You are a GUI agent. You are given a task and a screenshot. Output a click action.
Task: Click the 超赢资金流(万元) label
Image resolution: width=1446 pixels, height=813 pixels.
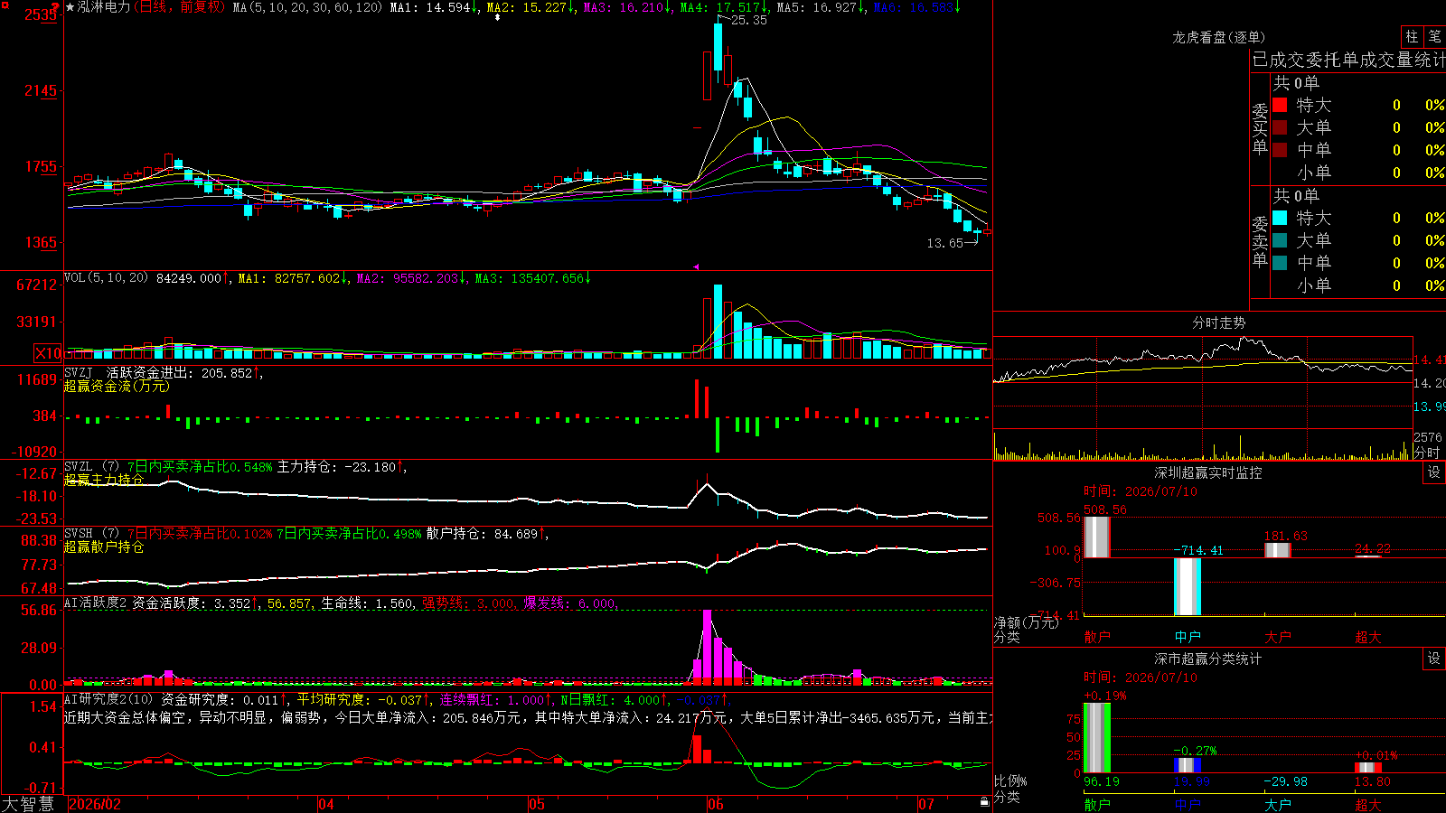tap(117, 386)
